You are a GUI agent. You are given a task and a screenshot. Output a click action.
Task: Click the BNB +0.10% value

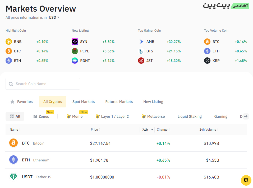42,42
